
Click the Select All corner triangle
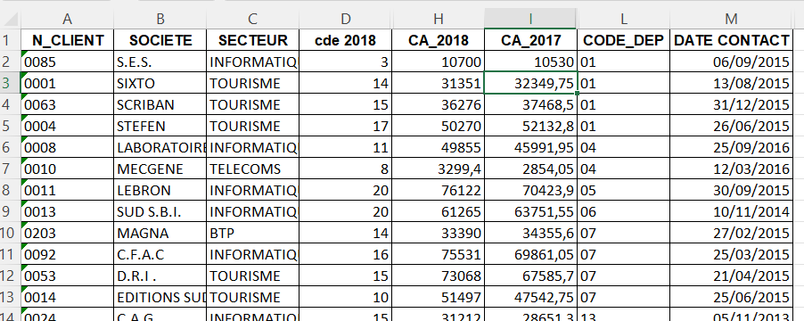(x=11, y=20)
